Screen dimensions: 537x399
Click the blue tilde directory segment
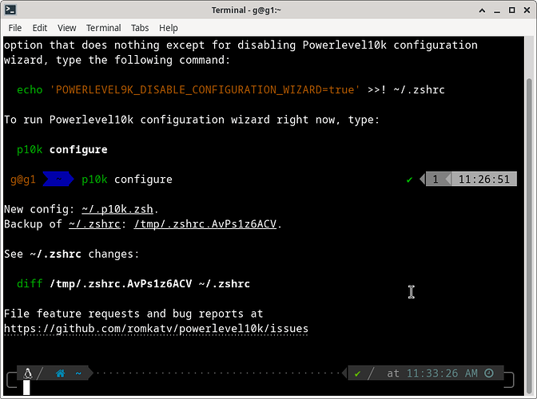tap(58, 179)
